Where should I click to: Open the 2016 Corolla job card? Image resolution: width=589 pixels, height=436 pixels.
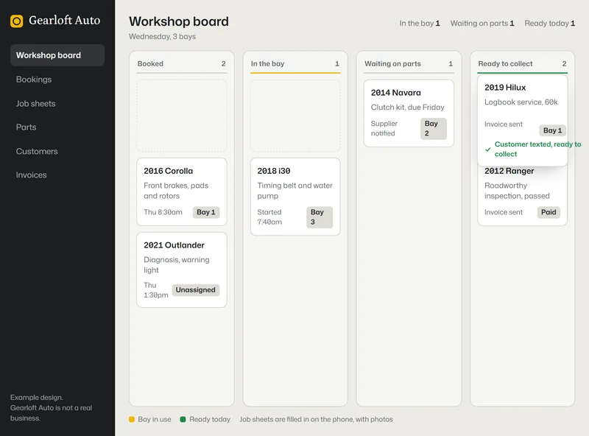coord(181,191)
